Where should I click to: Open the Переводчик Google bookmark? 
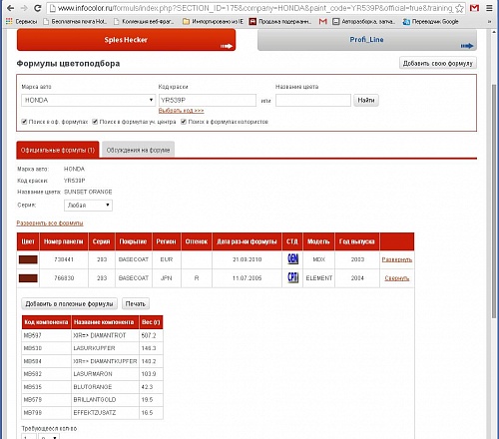point(430,22)
